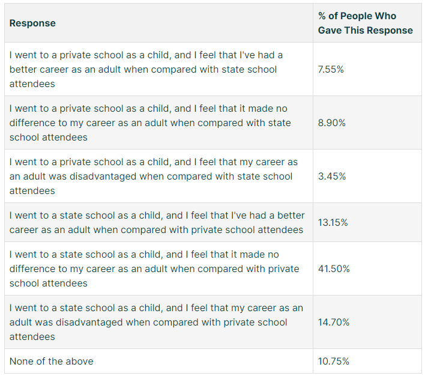Click the 10.75% percentage cell
The width and height of the screenshot is (425, 376).
(x=334, y=361)
